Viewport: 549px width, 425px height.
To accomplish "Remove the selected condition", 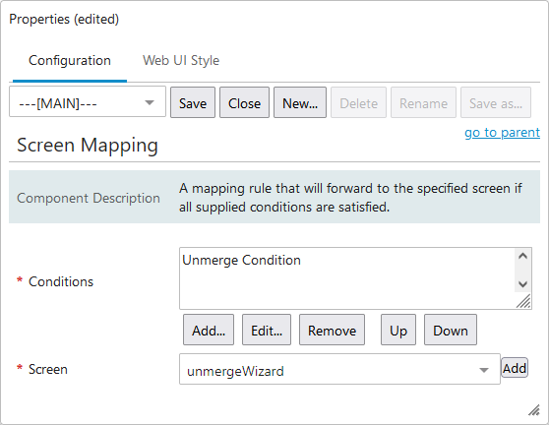I will click(x=332, y=330).
